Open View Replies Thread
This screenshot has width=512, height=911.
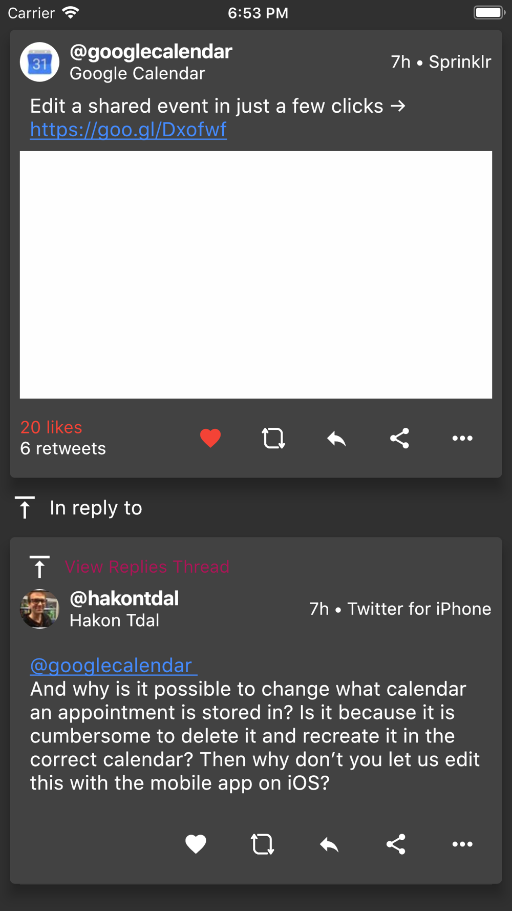(147, 567)
